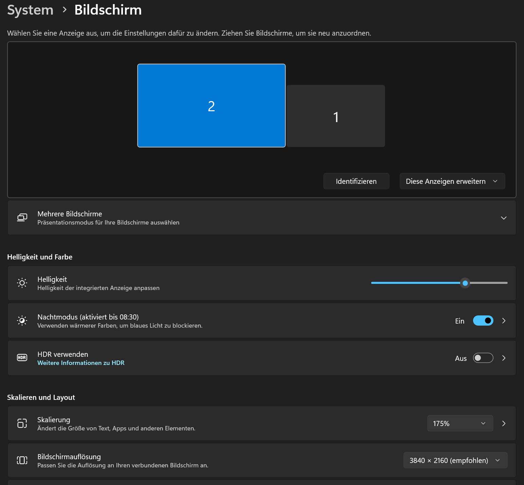The image size is (524, 485).
Task: Click the Helligkeit und Farbe heading
Action: coord(40,257)
